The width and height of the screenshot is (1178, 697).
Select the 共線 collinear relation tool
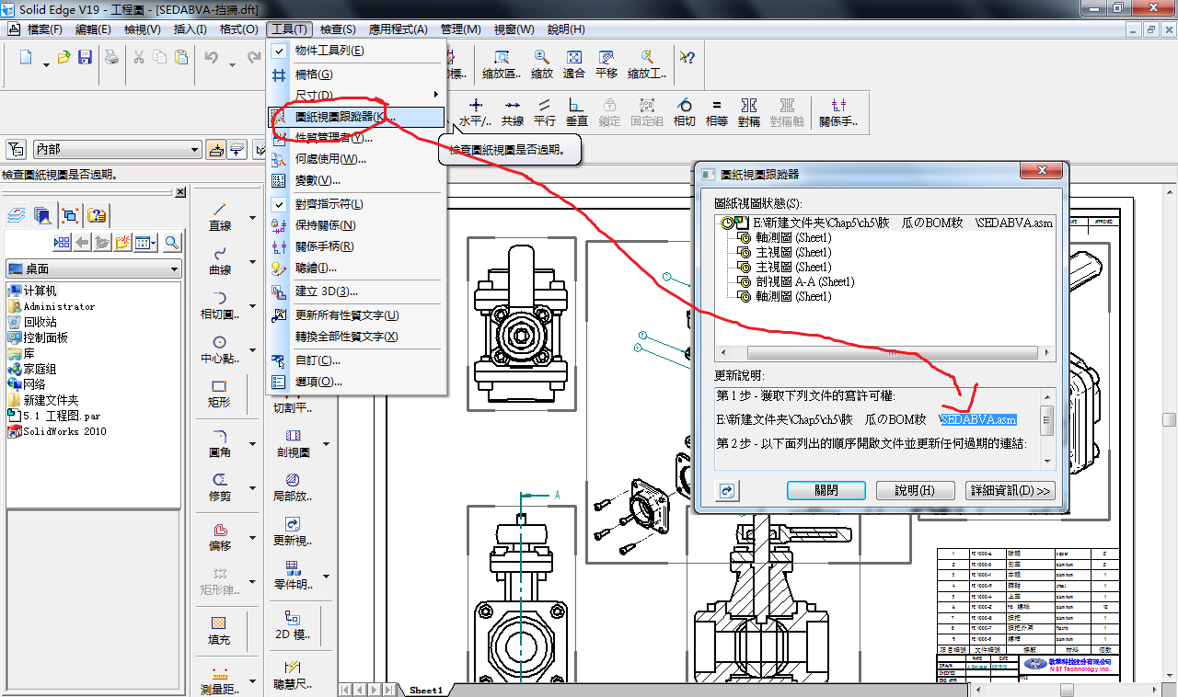click(513, 112)
